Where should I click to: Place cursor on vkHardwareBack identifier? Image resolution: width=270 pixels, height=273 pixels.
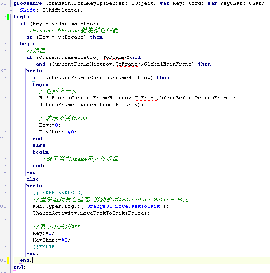click(x=75, y=23)
